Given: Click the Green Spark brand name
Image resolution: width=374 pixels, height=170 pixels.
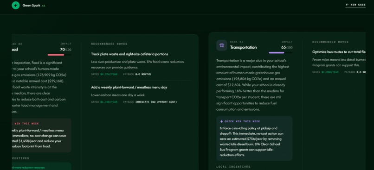Looking at the screenshot, I should 31,5.
